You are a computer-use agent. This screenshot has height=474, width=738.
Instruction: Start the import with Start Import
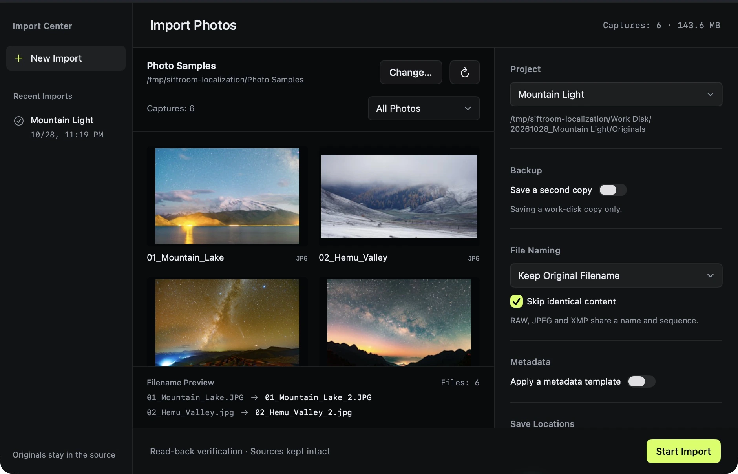[x=683, y=451]
